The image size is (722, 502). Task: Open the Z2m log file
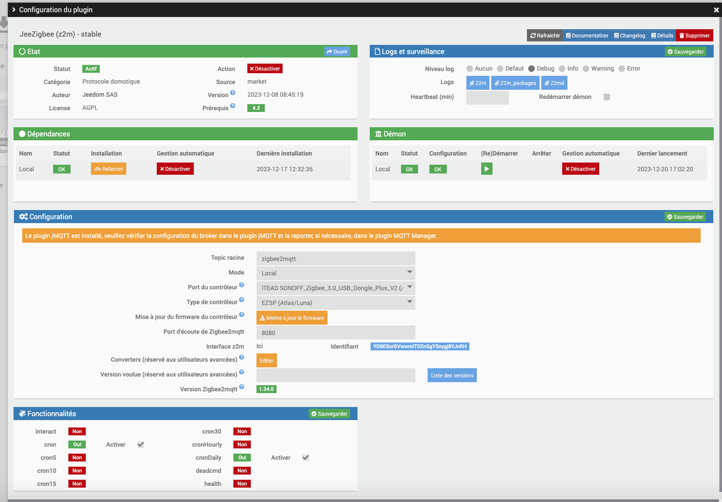coord(477,83)
